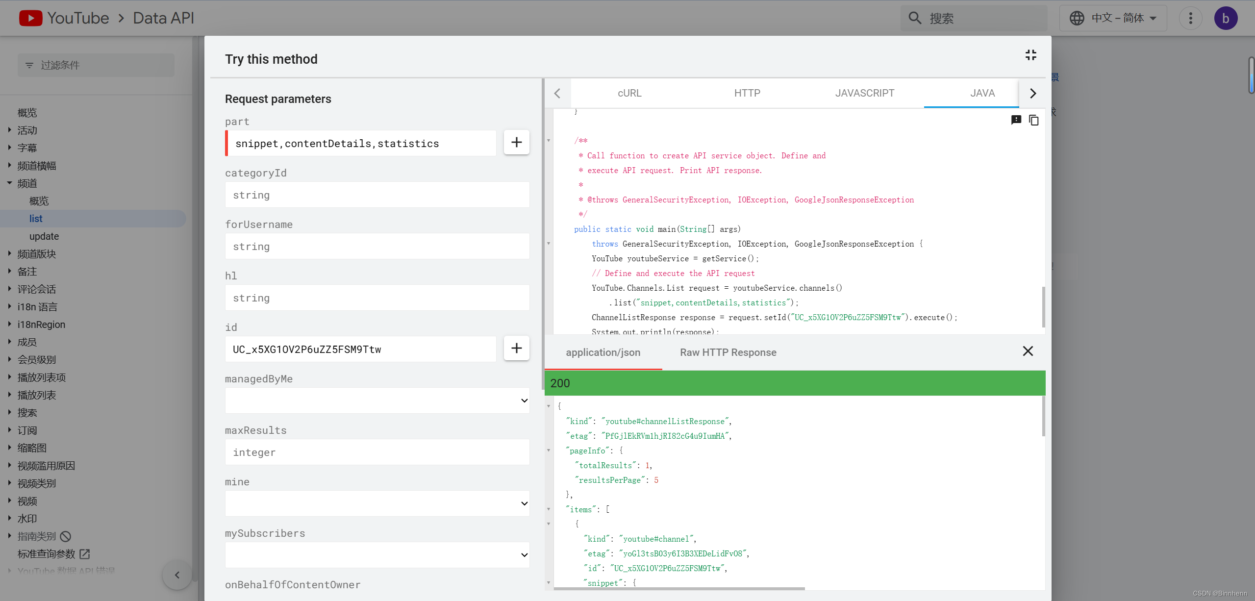The height and width of the screenshot is (601, 1255).
Task: Click the code sample feedback icon
Action: click(x=1016, y=120)
